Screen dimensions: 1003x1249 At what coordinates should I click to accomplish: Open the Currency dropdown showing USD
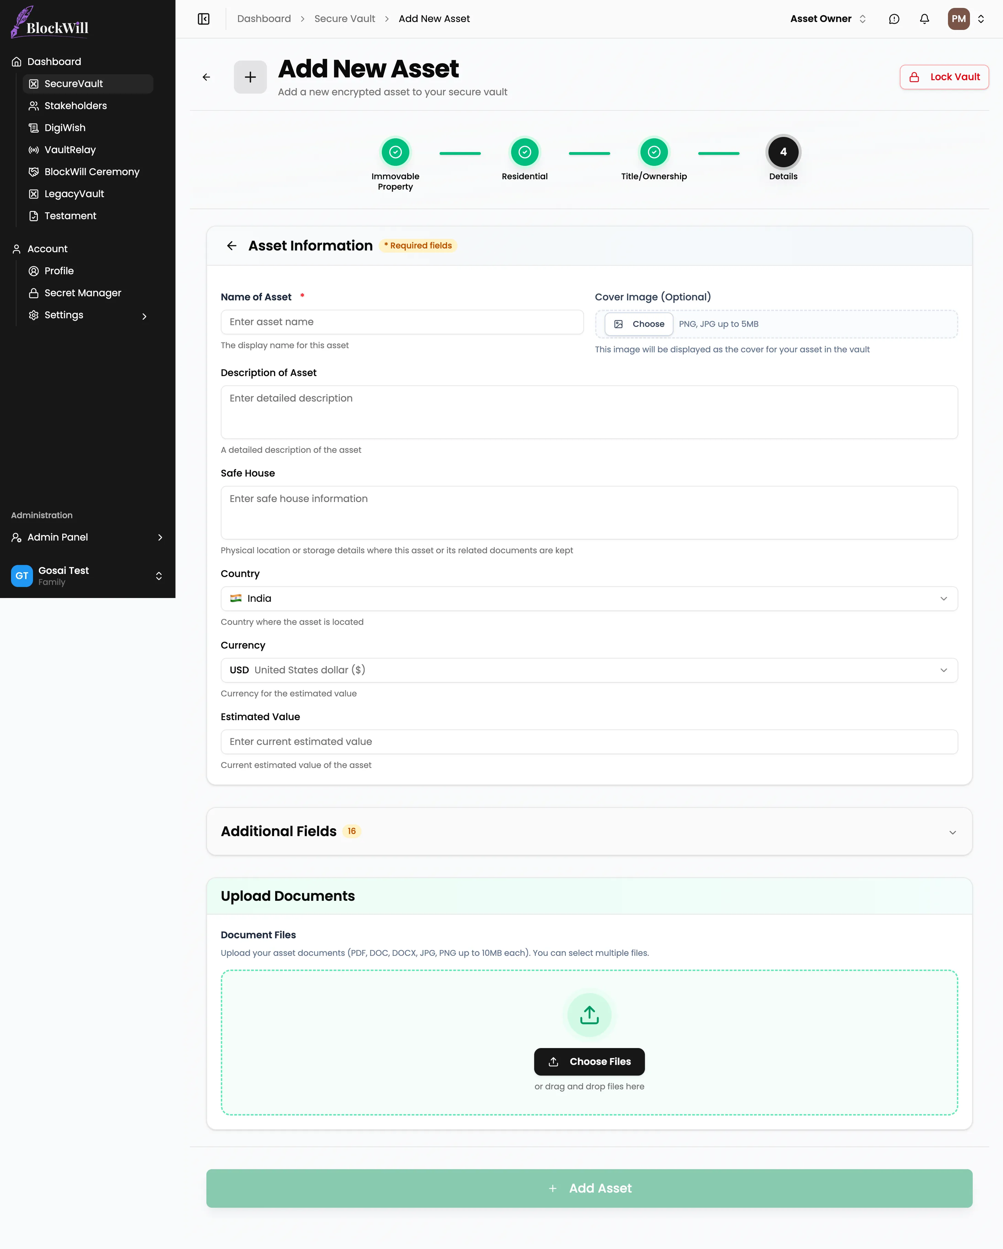pyautogui.click(x=589, y=670)
